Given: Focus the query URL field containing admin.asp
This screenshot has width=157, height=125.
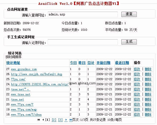Looking at the screenshot, I should [83, 14].
